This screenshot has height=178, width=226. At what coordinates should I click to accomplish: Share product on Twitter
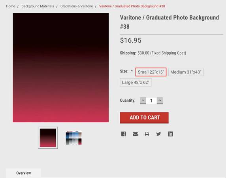point(158,134)
